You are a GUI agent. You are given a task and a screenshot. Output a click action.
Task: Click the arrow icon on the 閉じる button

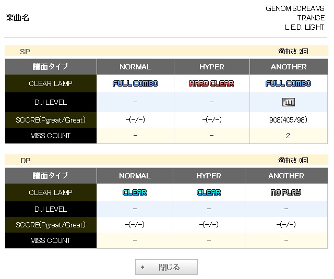142,268
